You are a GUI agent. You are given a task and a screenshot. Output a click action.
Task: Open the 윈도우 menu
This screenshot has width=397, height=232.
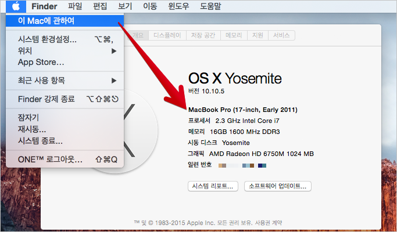pyautogui.click(x=178, y=6)
